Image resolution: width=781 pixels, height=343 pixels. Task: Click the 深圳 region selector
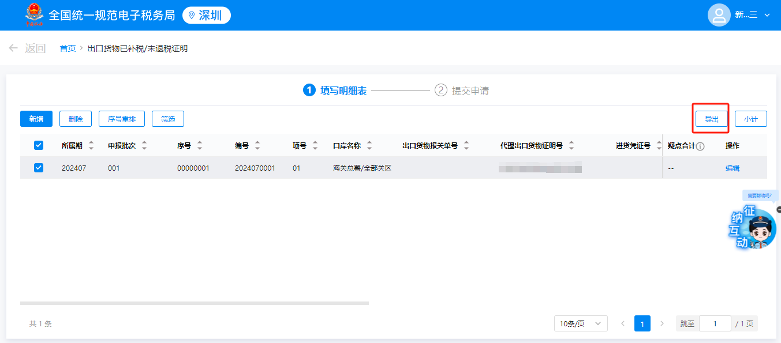[x=207, y=16]
